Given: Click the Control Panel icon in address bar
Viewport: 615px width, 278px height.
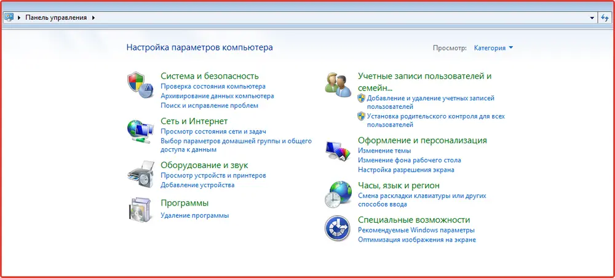Looking at the screenshot, I should (x=9, y=18).
